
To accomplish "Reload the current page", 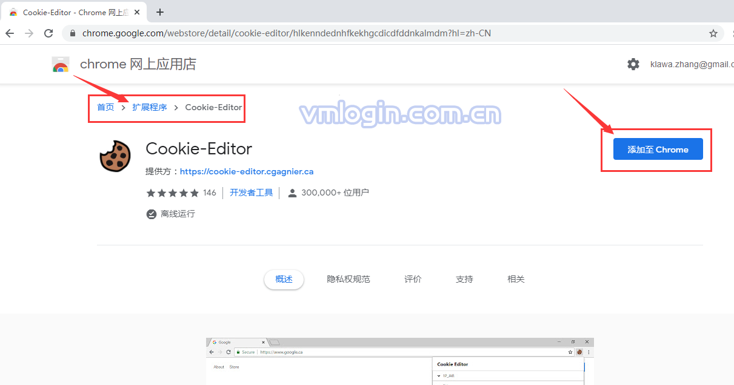I will coord(48,33).
